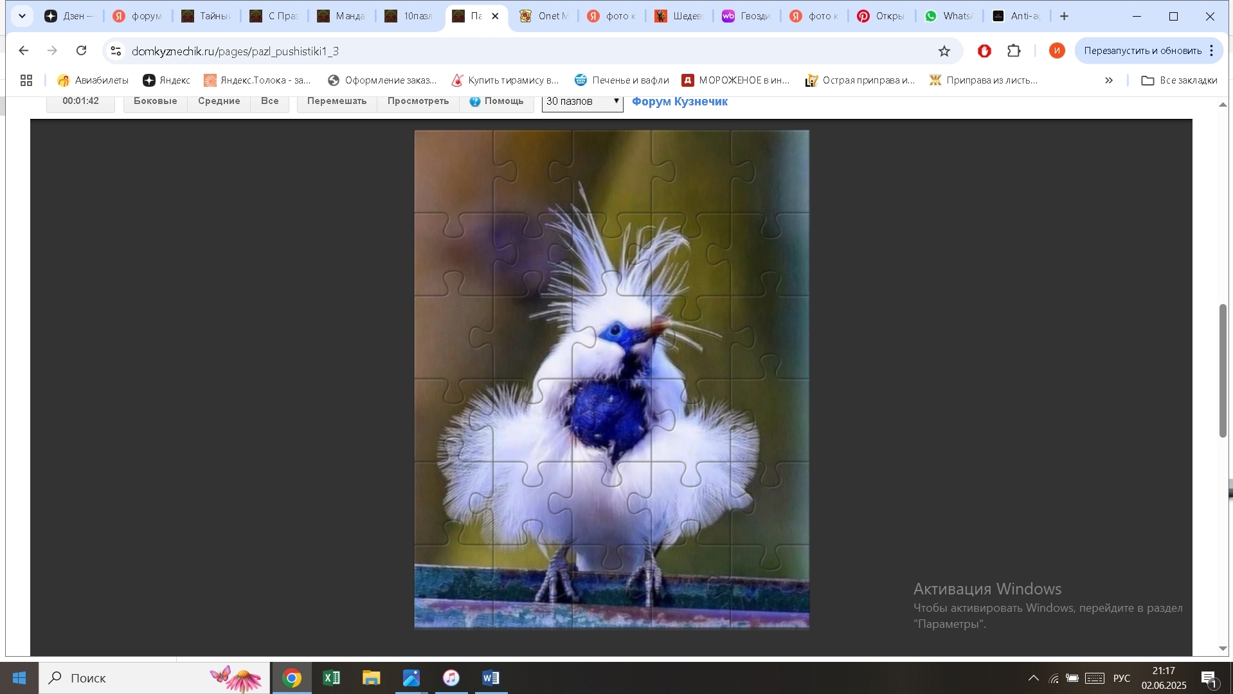Open Excel from the taskbar
This screenshot has height=694, width=1233.
click(332, 678)
